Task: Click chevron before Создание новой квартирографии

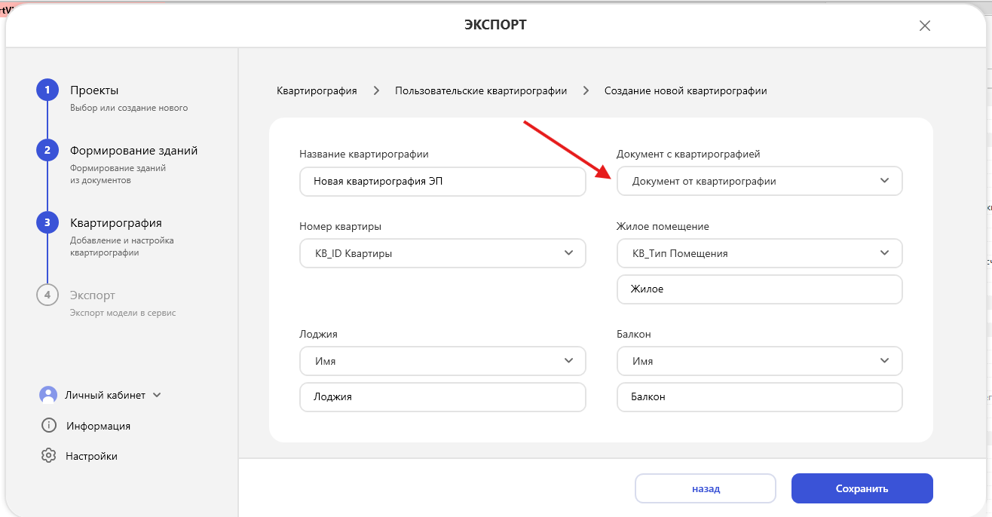Action: pyautogui.click(x=586, y=90)
